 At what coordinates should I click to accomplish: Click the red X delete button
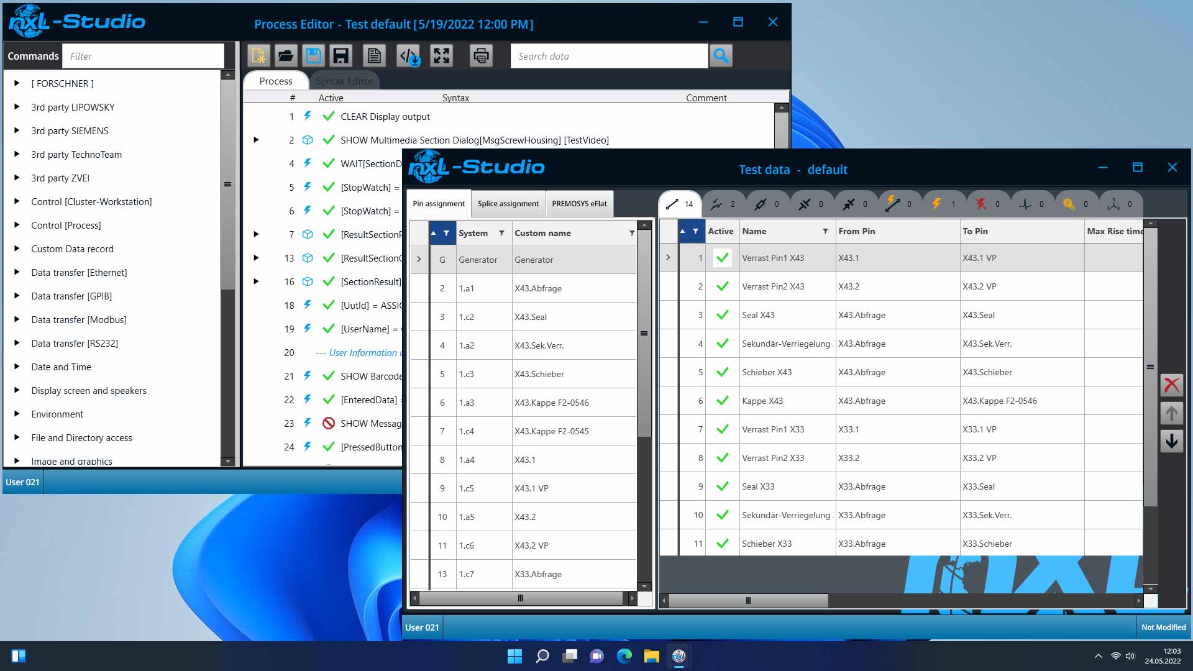point(1171,385)
